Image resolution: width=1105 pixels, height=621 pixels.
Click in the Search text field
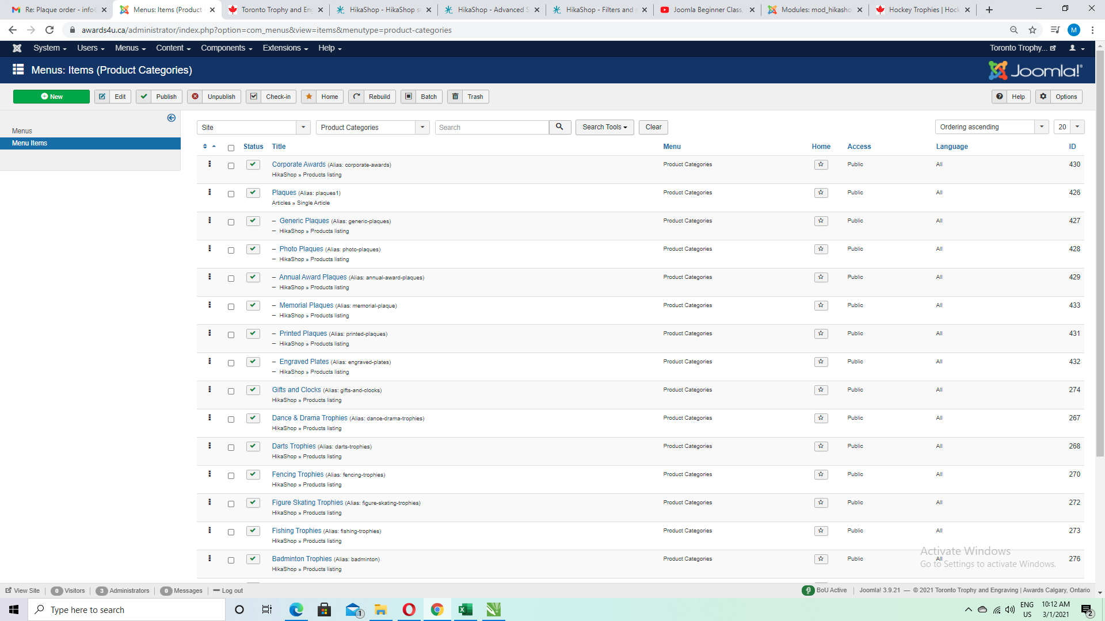click(x=492, y=128)
